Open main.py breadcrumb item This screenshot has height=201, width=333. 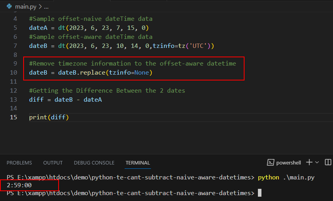[26, 7]
